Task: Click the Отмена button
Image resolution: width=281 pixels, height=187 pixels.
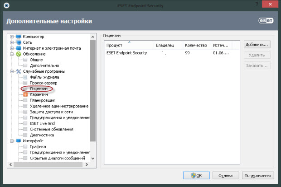Action: pyautogui.click(x=226, y=176)
